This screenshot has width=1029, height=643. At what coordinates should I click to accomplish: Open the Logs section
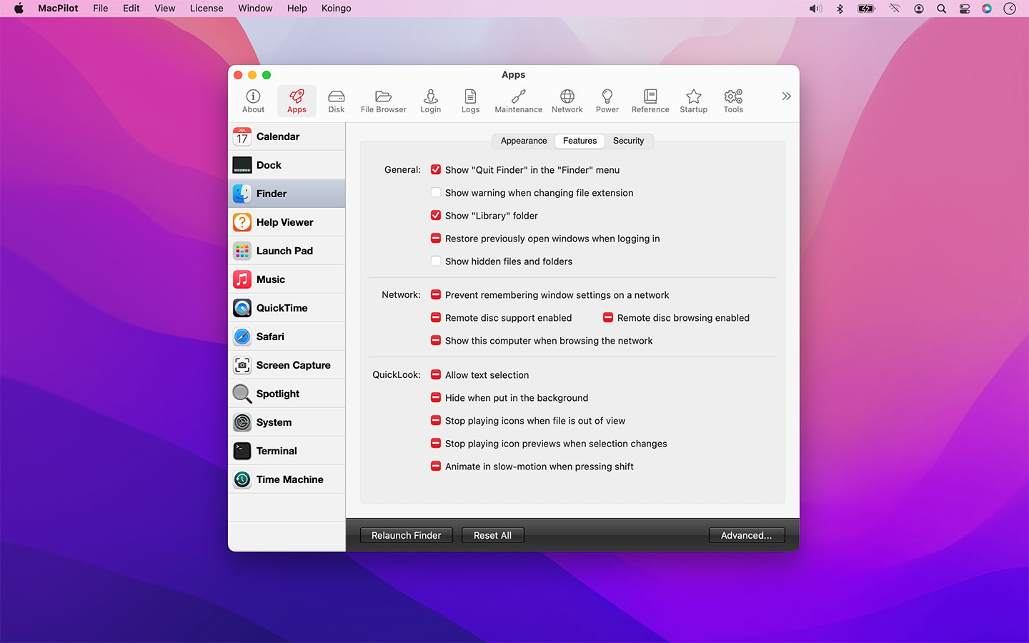[470, 101]
